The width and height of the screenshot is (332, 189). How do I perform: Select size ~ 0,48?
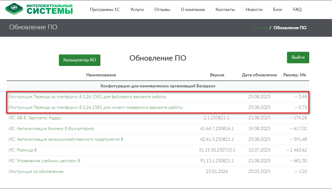pyautogui.click(x=301, y=97)
